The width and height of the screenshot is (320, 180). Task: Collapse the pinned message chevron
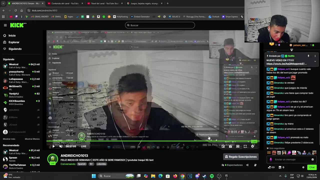(x=315, y=61)
